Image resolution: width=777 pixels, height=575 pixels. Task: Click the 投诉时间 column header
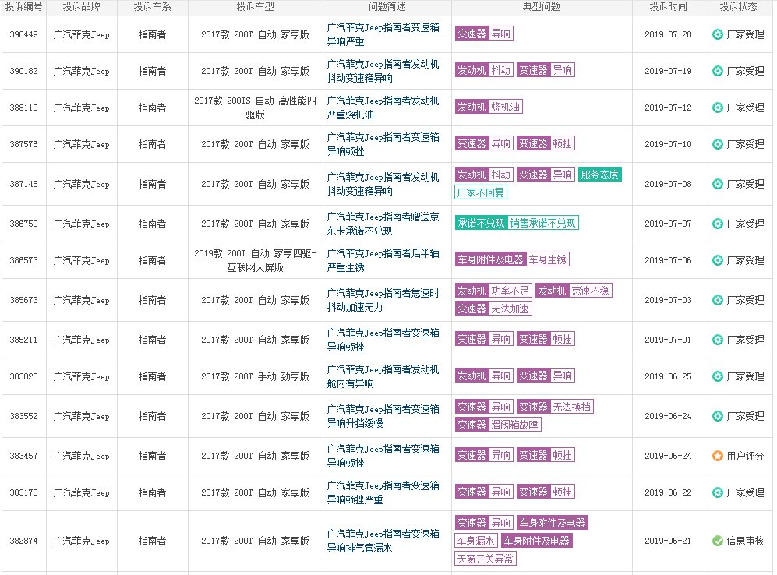tap(668, 7)
